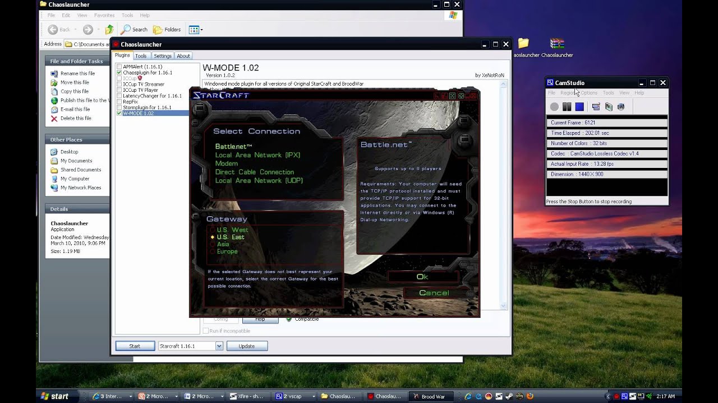
Task: Click the Rename this file task
Action: [73, 73]
